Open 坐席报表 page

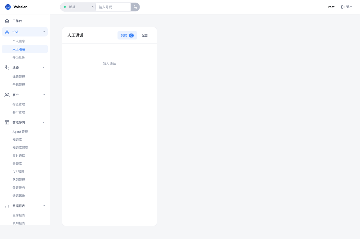coord(25,215)
